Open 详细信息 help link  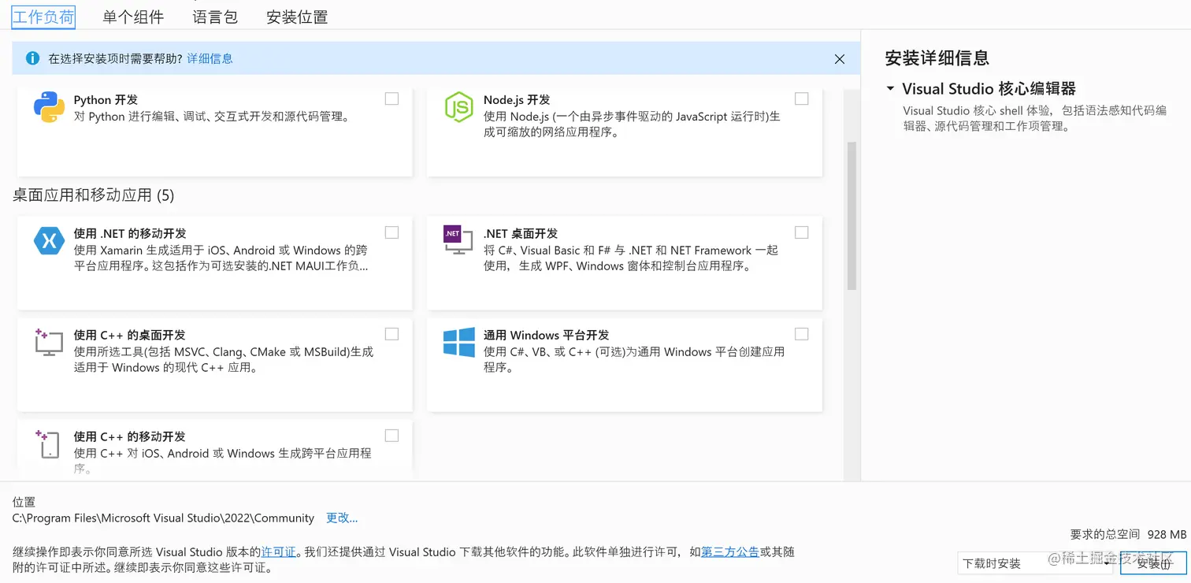tap(210, 58)
